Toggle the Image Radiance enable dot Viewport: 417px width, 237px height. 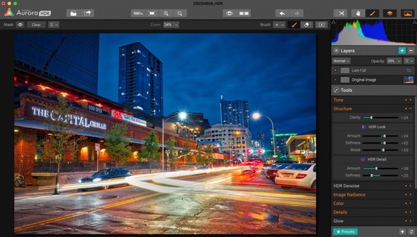tap(406, 195)
